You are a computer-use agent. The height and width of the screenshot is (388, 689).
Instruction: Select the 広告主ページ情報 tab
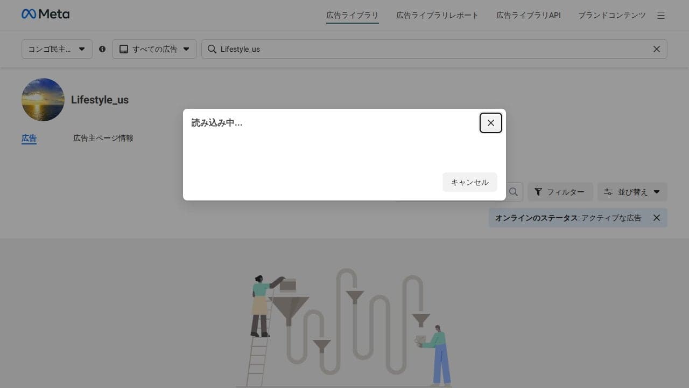(x=103, y=138)
